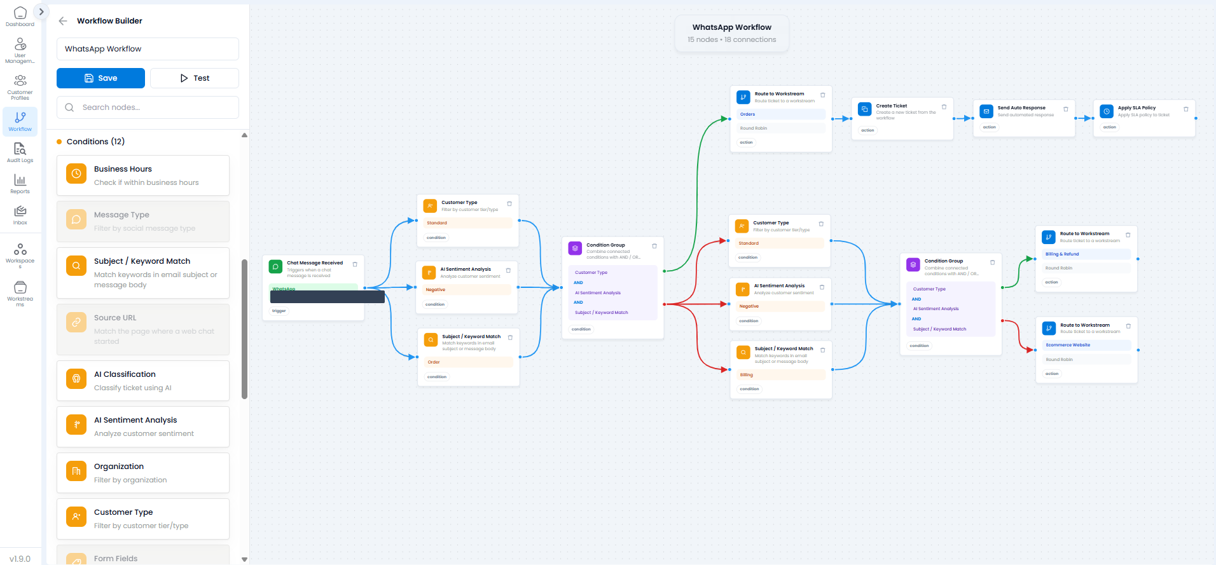Click the Orders value in Route to Workstream
Image resolution: width=1216 pixels, height=565 pixels.
tap(781, 114)
